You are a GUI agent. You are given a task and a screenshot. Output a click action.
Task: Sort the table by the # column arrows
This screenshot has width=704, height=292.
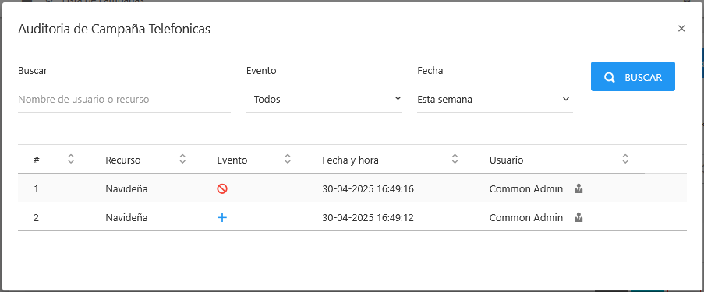[x=70, y=159]
